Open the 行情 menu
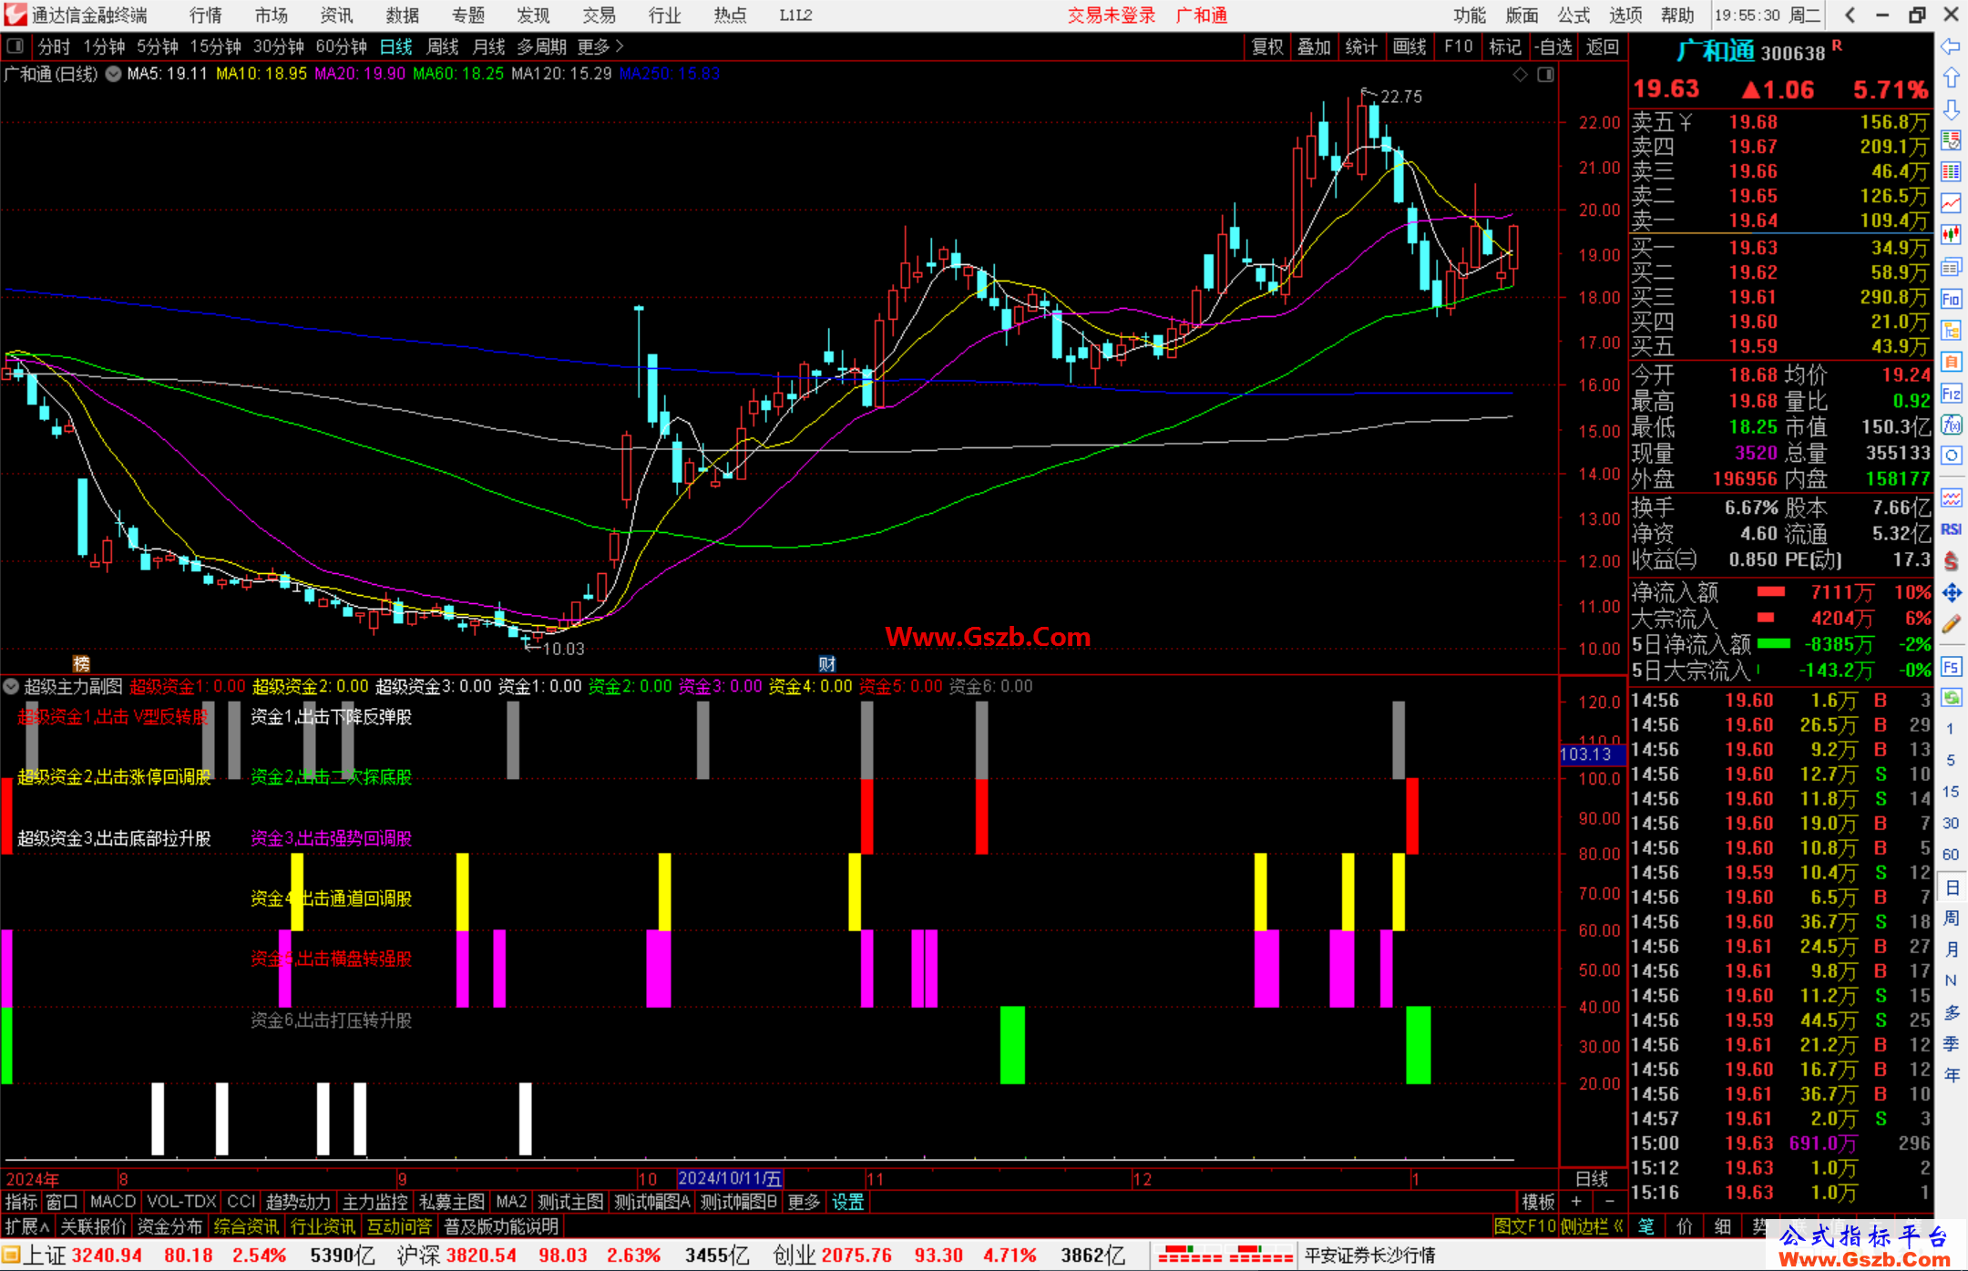The width and height of the screenshot is (1968, 1271). point(206,15)
